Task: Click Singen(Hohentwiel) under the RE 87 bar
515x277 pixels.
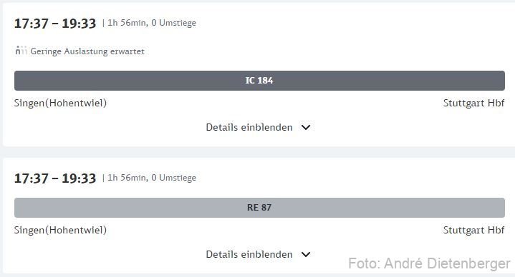Action: point(60,230)
